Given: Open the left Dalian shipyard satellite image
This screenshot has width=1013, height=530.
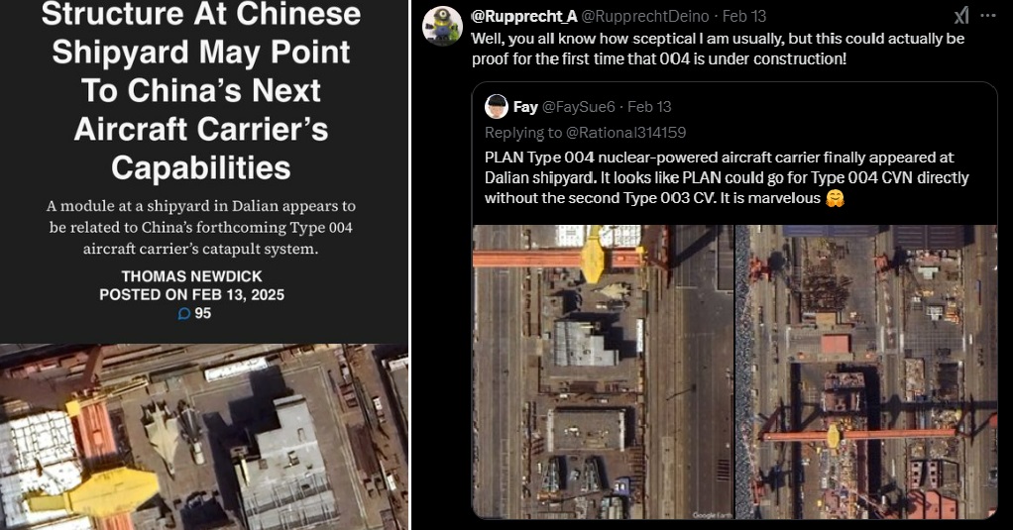Looking at the screenshot, I should click(x=603, y=371).
